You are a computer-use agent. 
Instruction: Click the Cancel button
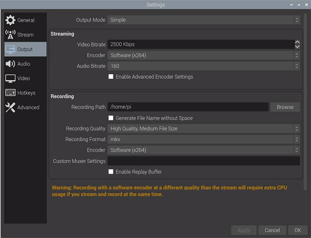coord(272,230)
